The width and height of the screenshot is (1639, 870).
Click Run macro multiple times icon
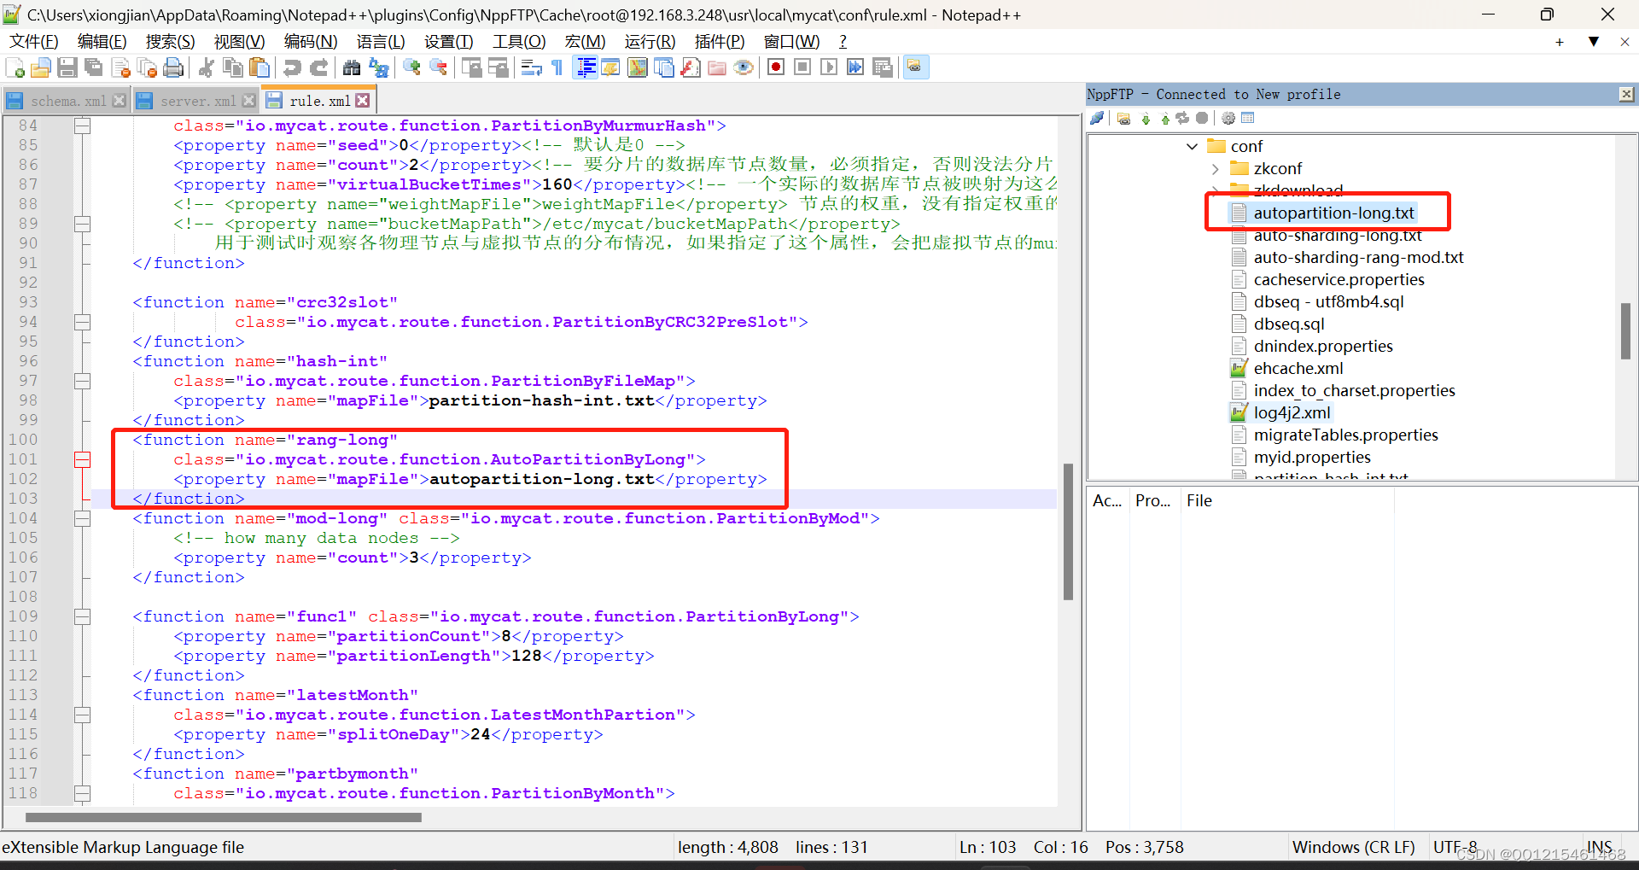[x=855, y=68]
